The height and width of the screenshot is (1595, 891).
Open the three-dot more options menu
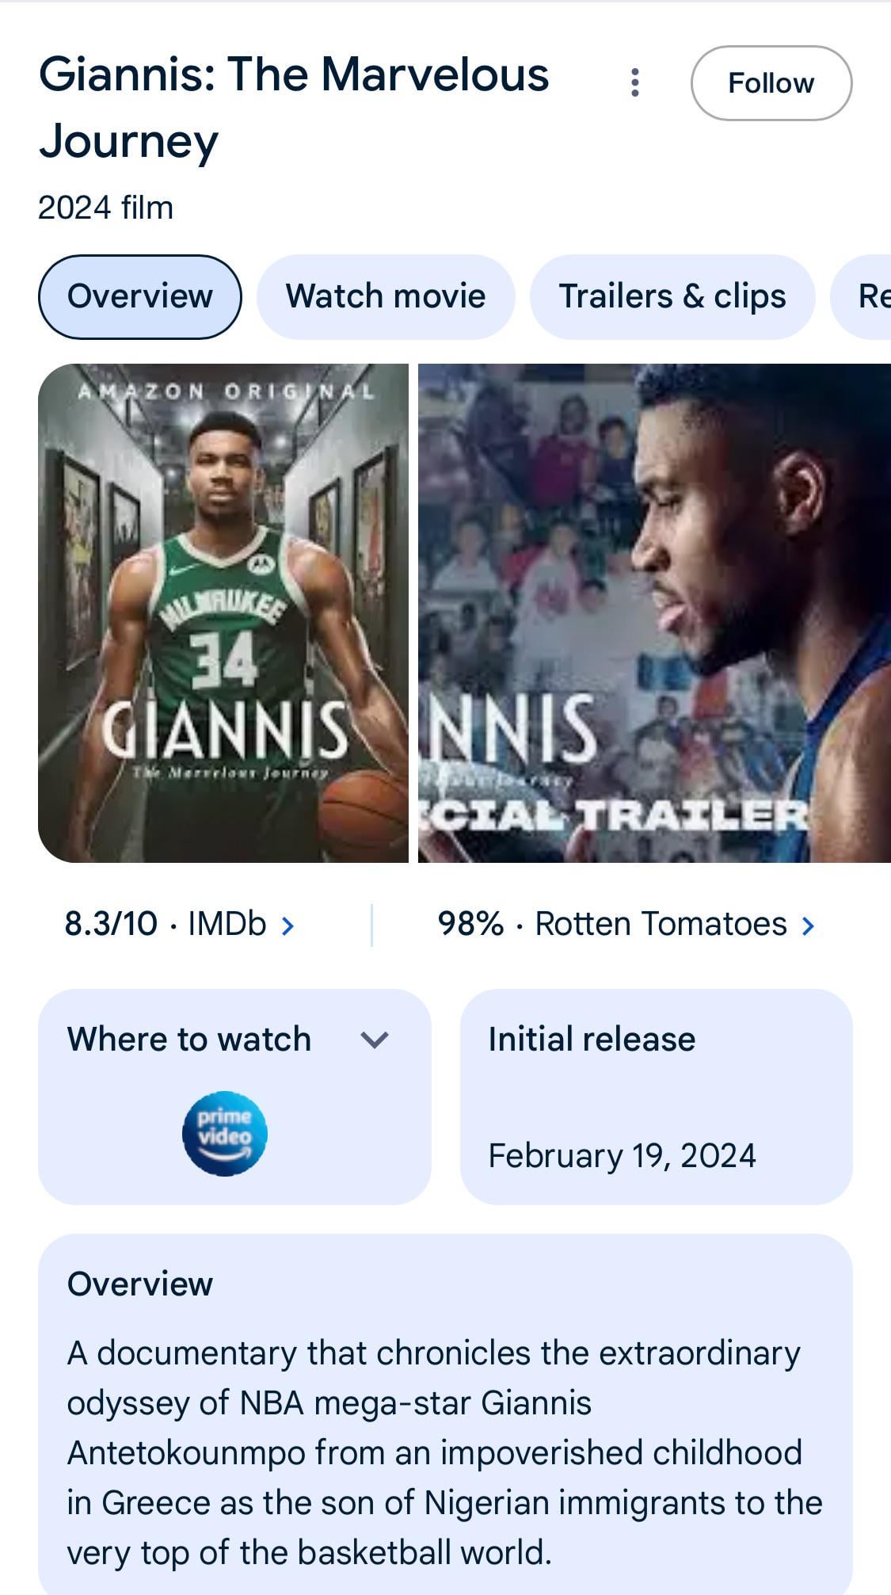[634, 82]
